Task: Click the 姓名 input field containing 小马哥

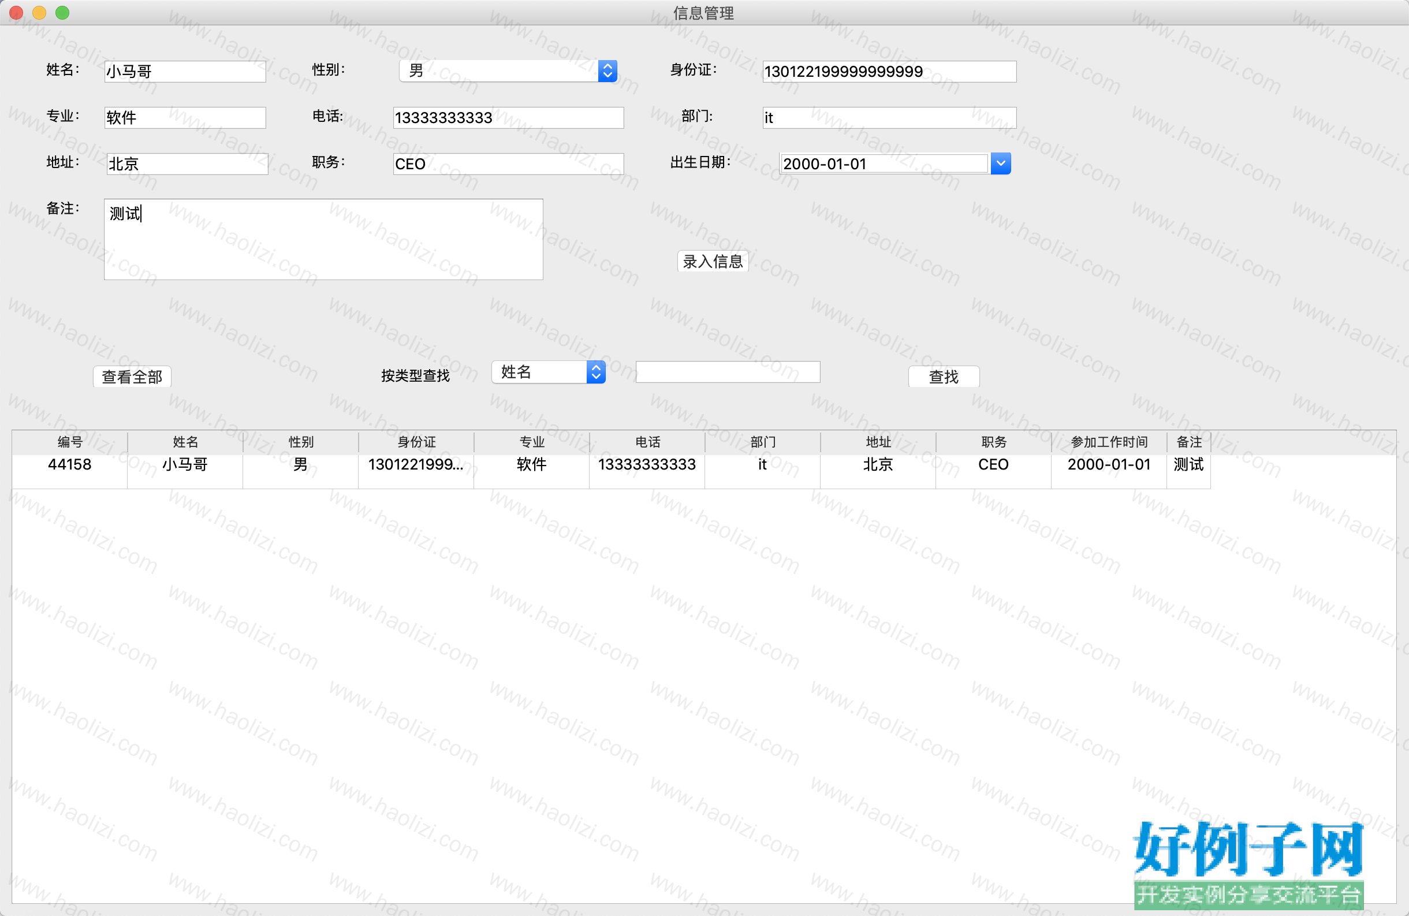Action: (x=185, y=72)
